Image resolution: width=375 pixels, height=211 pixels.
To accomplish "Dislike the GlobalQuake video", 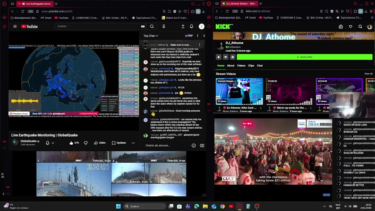I will coord(86,143).
